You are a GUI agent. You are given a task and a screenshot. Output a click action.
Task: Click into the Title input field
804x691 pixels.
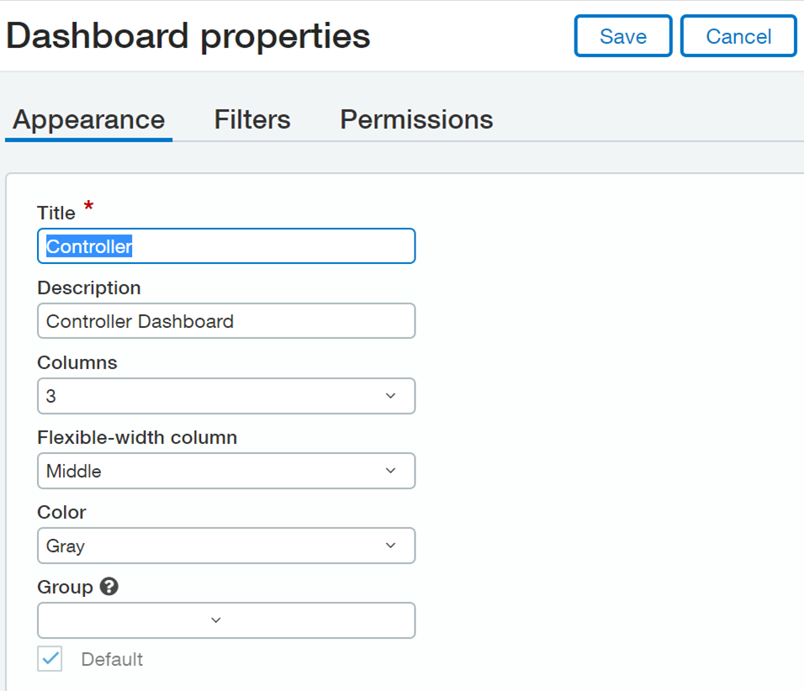pyautogui.click(x=226, y=246)
